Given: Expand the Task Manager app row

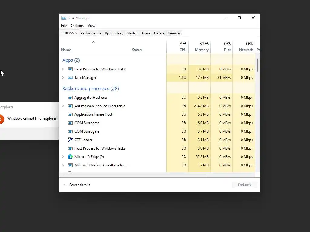Looking at the screenshot, I should pyautogui.click(x=63, y=78).
